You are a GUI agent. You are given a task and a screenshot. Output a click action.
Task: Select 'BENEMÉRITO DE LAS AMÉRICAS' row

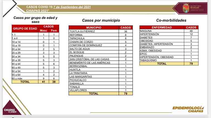coord(101,63)
